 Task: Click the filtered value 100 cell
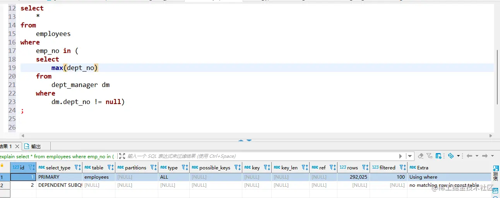coord(388,177)
